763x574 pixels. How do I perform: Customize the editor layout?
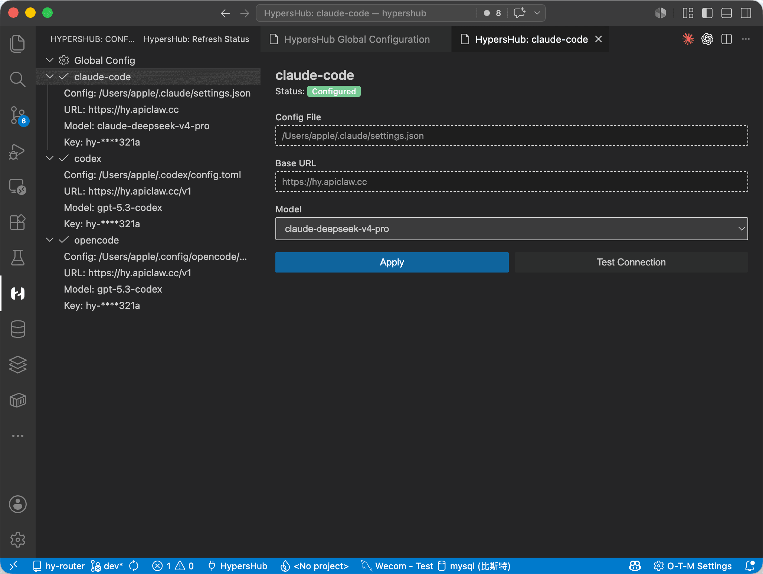(x=688, y=13)
